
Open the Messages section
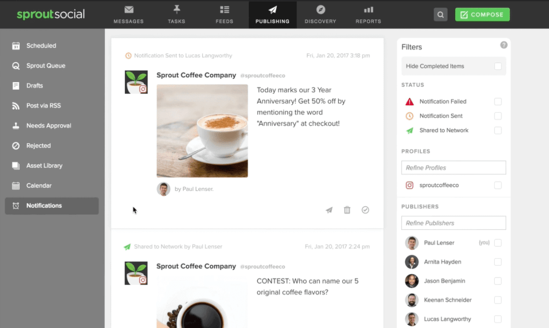tap(128, 14)
